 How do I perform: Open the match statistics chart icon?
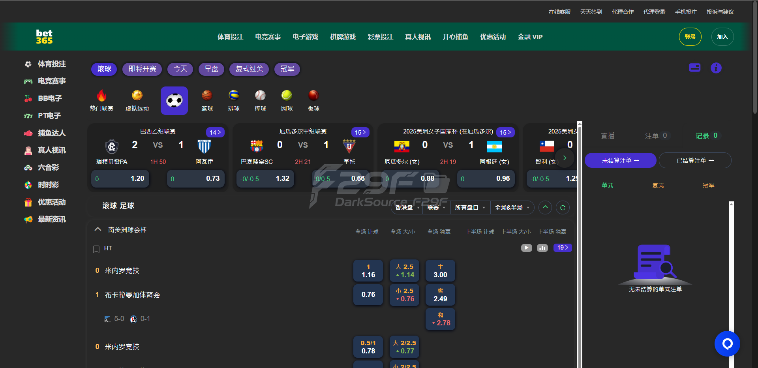coord(542,248)
